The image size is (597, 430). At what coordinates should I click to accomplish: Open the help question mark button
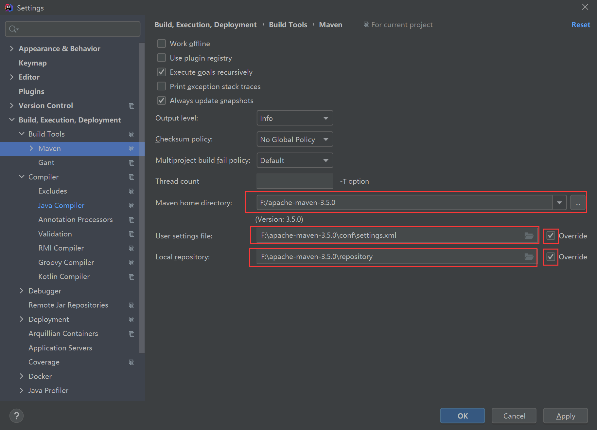[16, 416]
